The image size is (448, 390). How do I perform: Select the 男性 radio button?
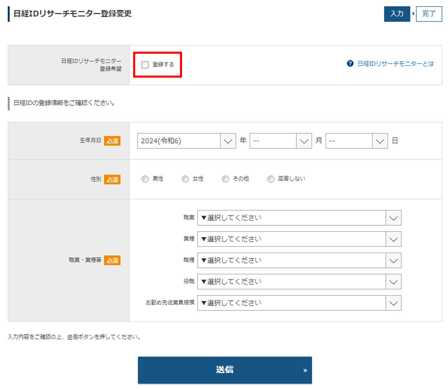pyautogui.click(x=145, y=179)
